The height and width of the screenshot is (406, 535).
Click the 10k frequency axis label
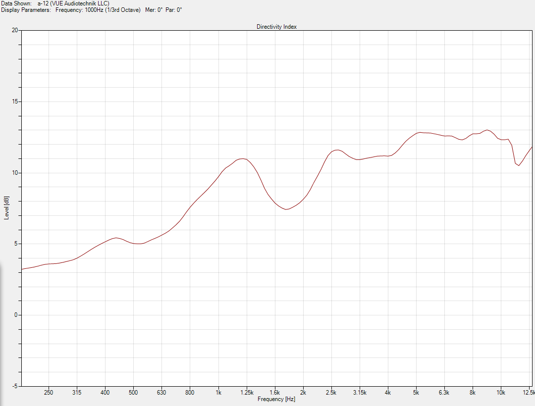(x=500, y=392)
